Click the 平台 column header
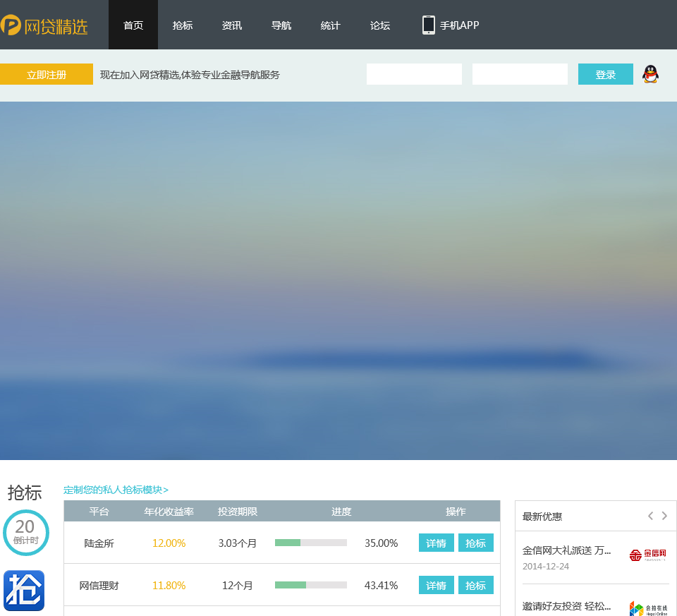677x616 pixels. click(x=99, y=512)
